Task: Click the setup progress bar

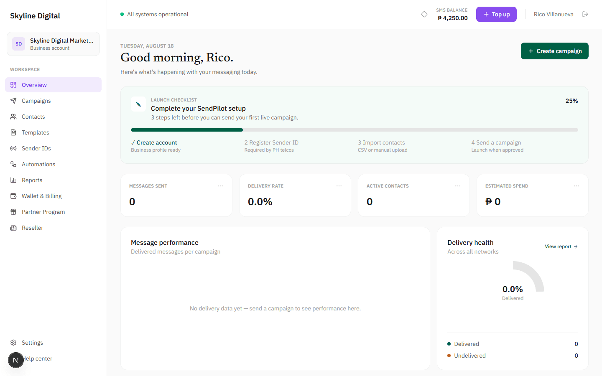Action: click(355, 130)
